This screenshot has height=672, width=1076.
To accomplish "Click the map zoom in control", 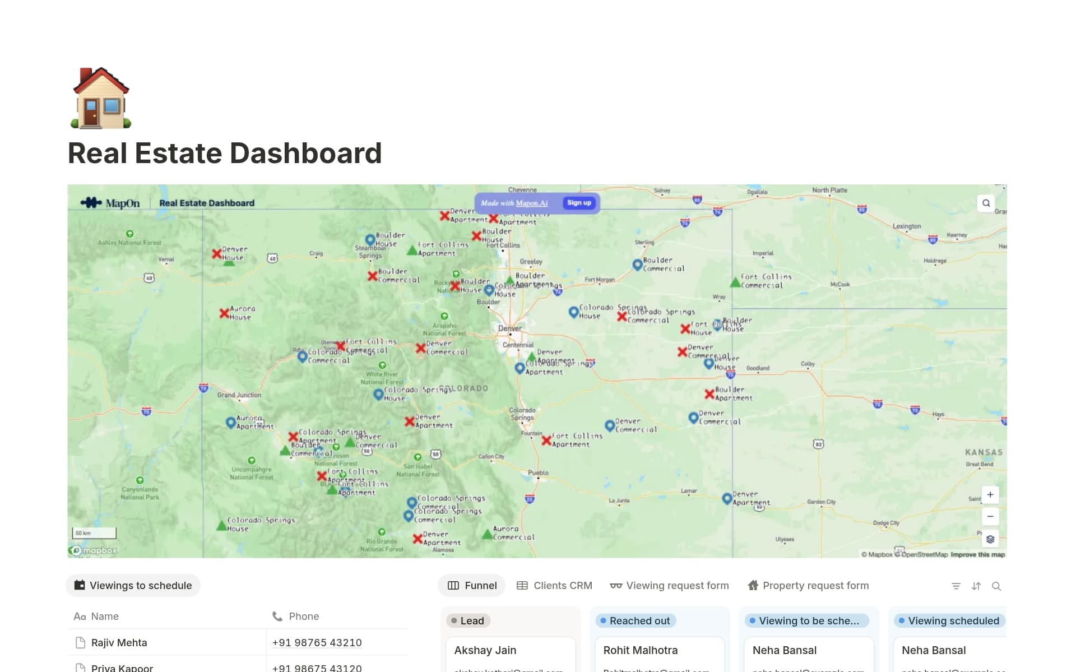I will point(990,494).
